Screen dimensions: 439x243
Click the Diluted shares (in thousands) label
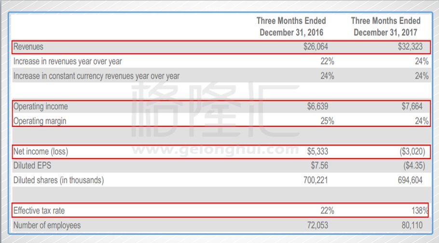[x=58, y=180]
